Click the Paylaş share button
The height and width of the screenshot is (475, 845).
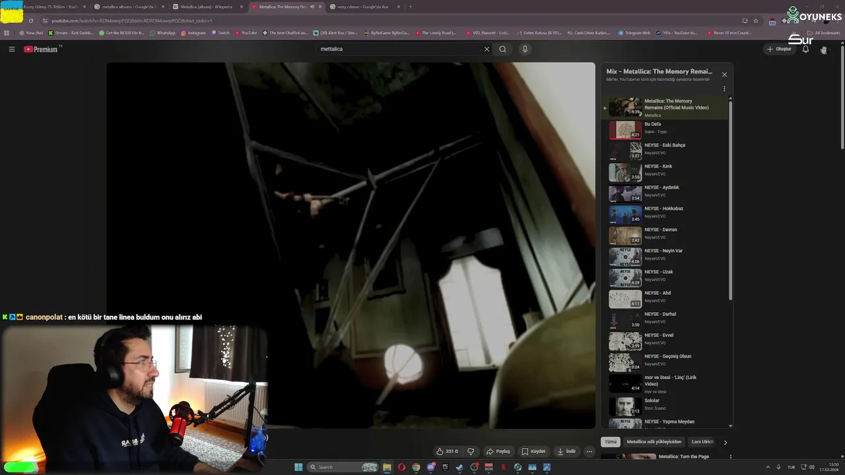click(x=498, y=451)
